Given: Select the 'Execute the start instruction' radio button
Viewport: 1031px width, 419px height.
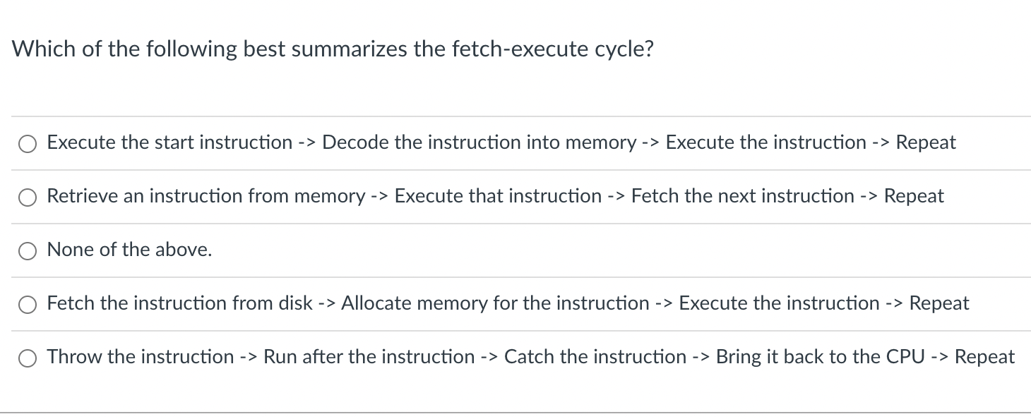Looking at the screenshot, I should 28,143.
